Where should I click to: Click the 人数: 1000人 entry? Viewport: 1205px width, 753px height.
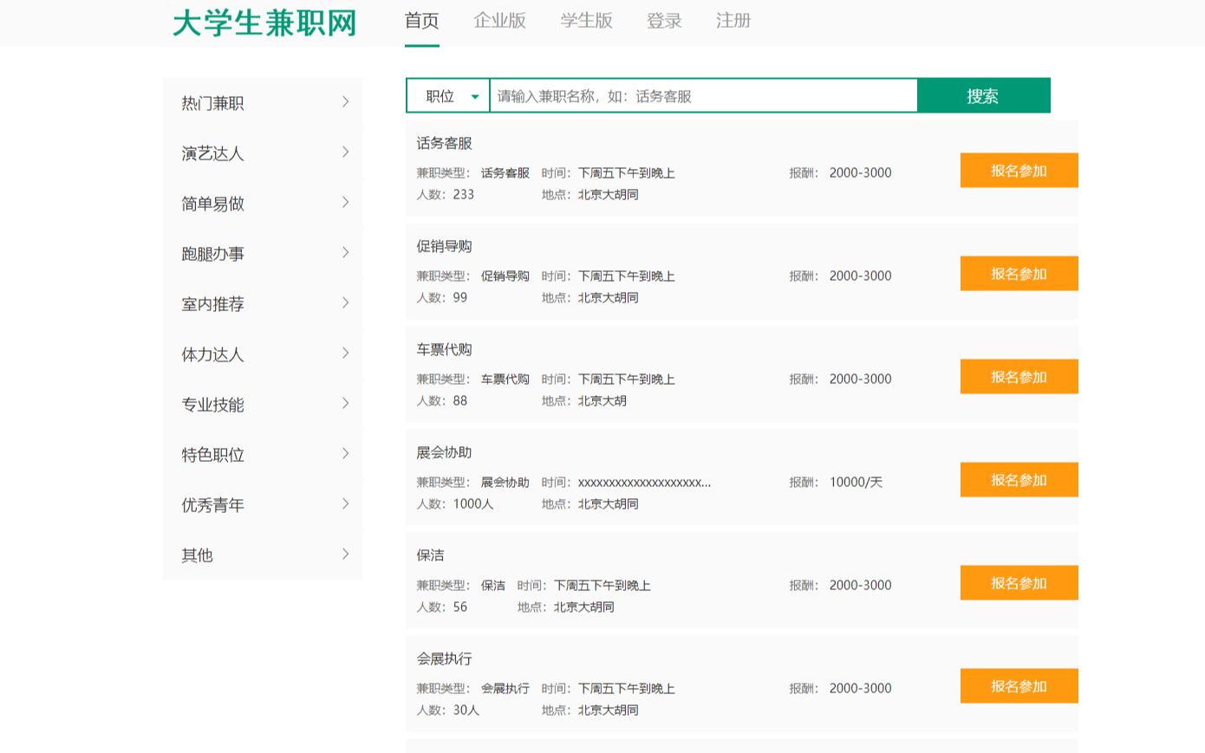tap(455, 503)
